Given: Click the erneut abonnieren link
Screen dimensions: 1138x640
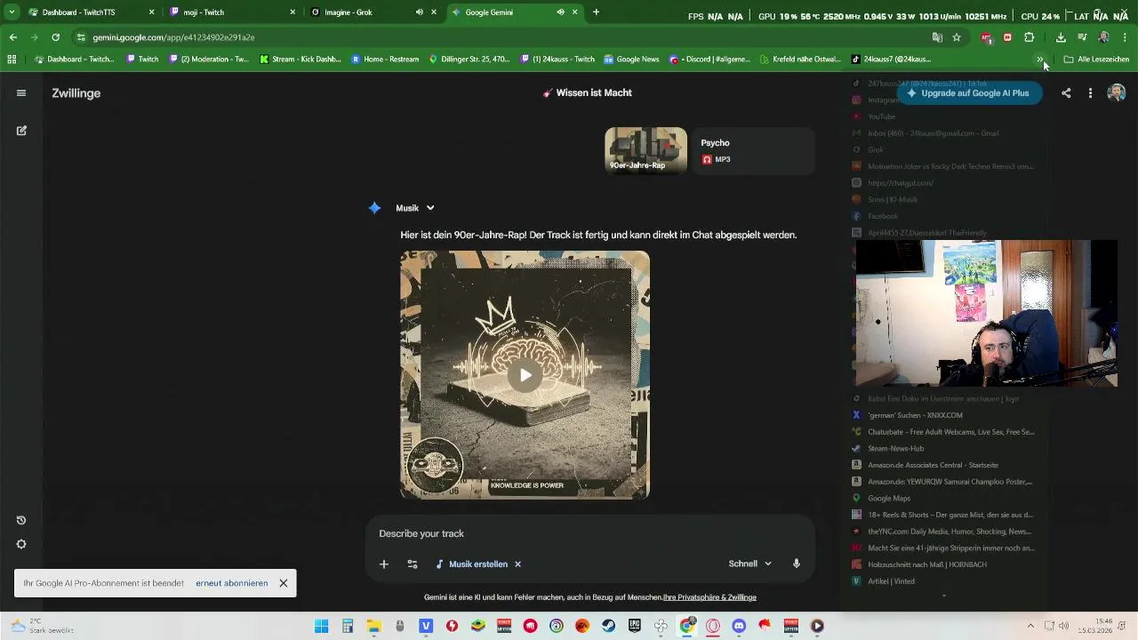Looking at the screenshot, I should point(232,583).
